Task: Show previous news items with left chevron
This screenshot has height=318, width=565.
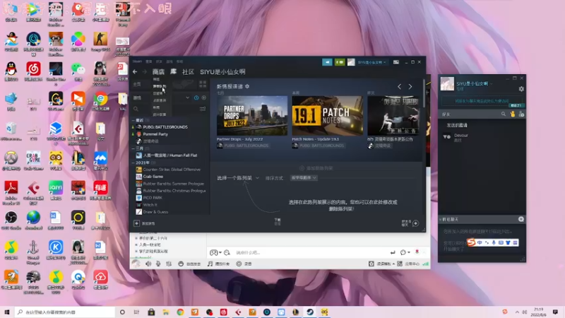Action: coord(399,86)
